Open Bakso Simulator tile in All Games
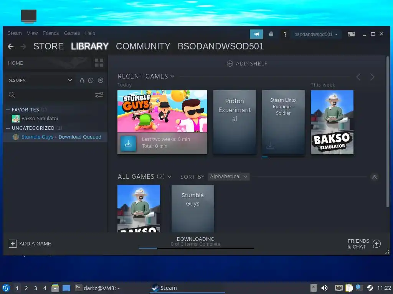This screenshot has width=393, height=294. coord(139,209)
